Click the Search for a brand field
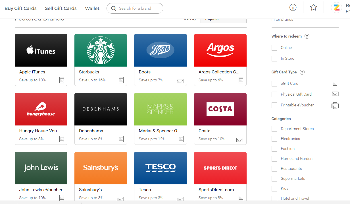 135,8
